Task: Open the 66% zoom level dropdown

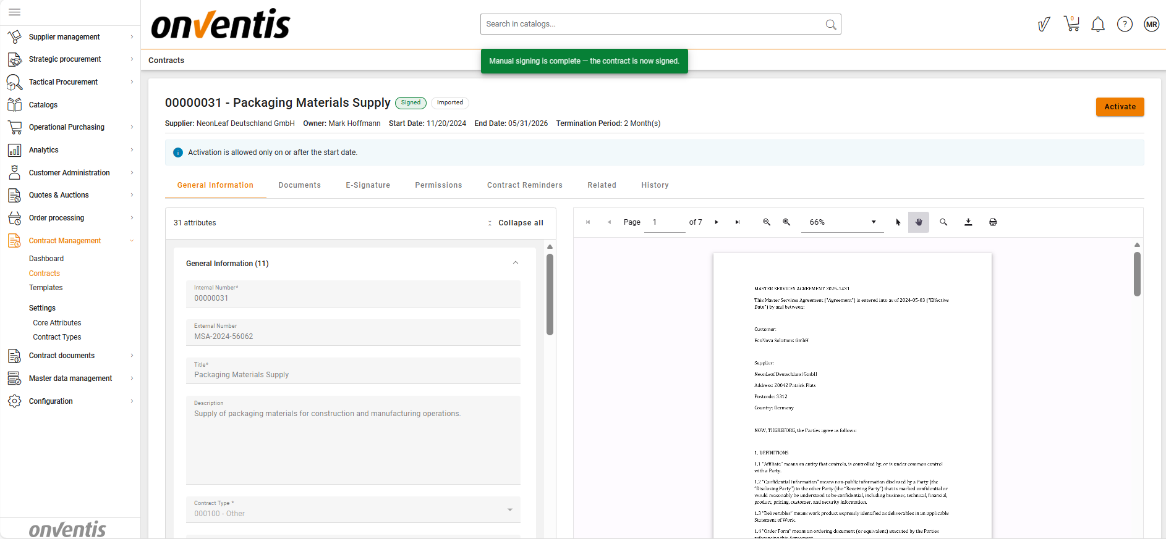Action: (x=842, y=222)
